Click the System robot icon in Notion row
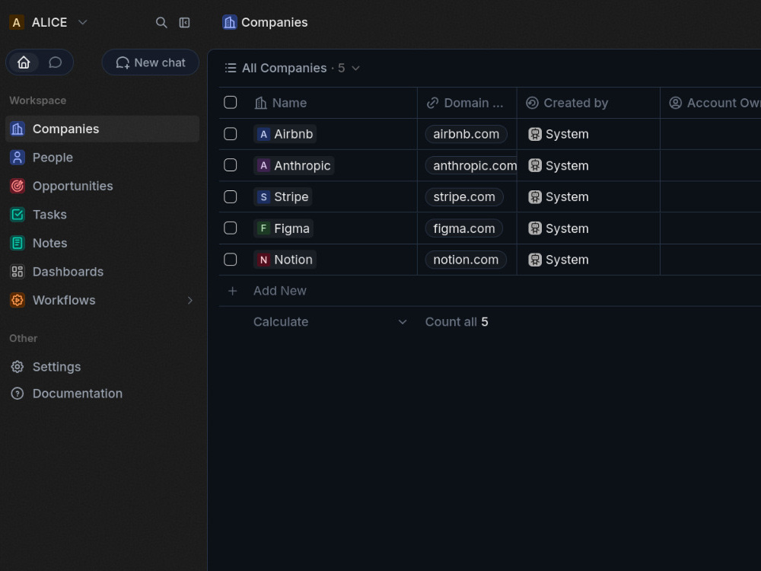Viewport: 761px width, 571px height. [535, 260]
